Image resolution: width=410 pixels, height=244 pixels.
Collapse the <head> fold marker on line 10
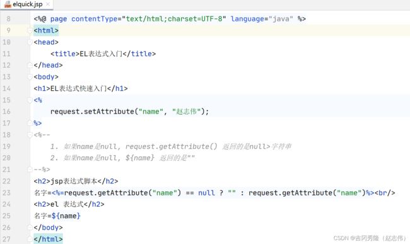pyautogui.click(x=30, y=42)
